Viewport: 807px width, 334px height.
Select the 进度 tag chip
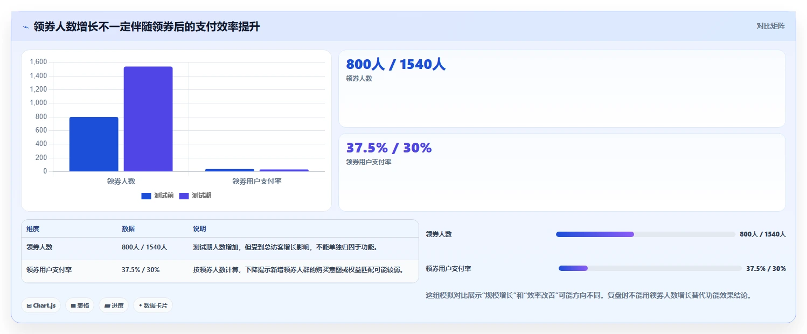coord(114,305)
